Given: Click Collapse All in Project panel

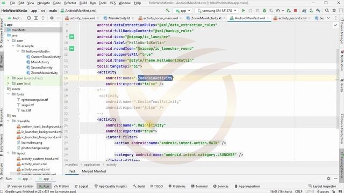Looking at the screenshot, I should click(43, 18).
